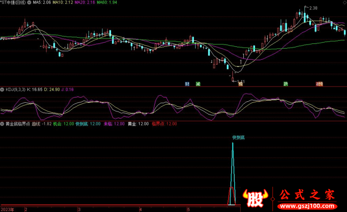Screen dimensions: 347x212
Task: Click the orange marker below 1.41 low
Action: coord(240,84)
